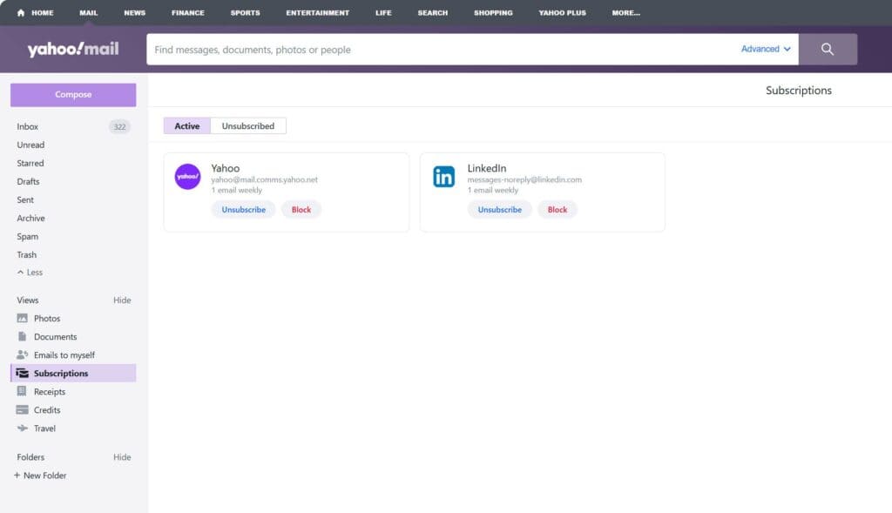Click the Emails to myself icon
This screenshot has height=513, width=892.
tap(23, 355)
